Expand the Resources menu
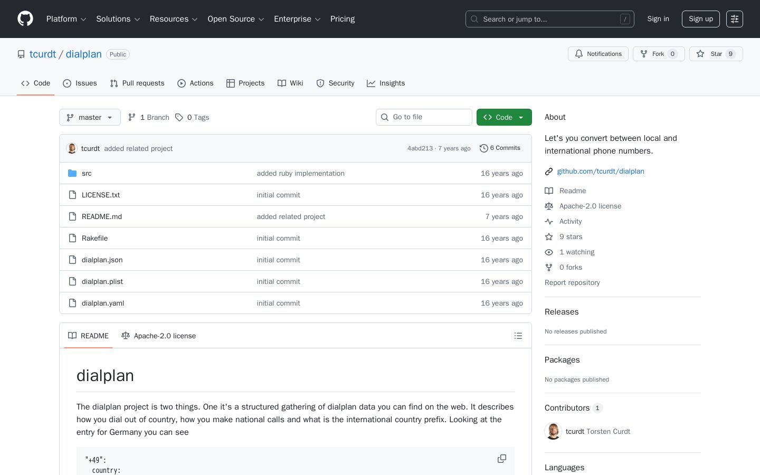Screen dimensions: 760x475 174,19
